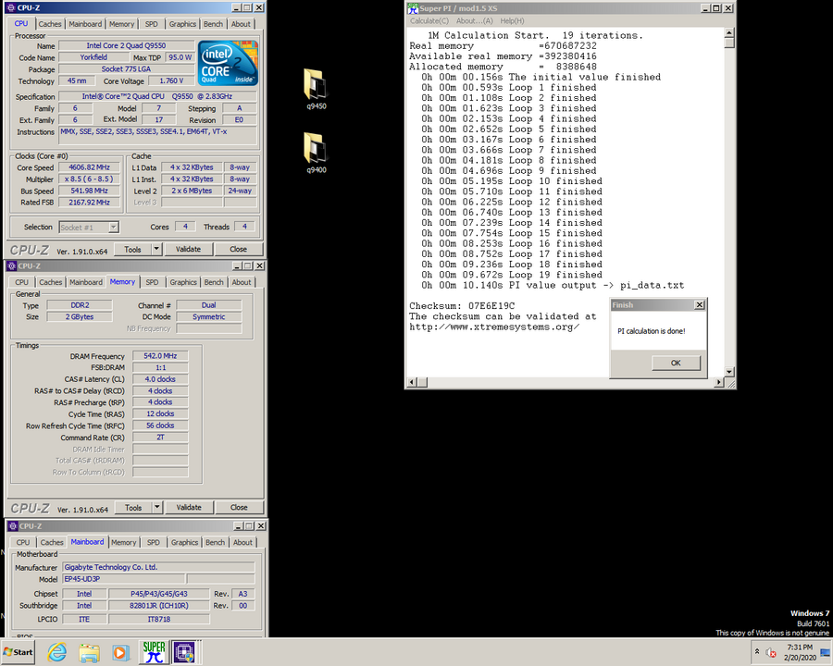833x666 pixels.
Task: Click the DRAM Frequency value 542.0 MHz
Action: [160, 356]
